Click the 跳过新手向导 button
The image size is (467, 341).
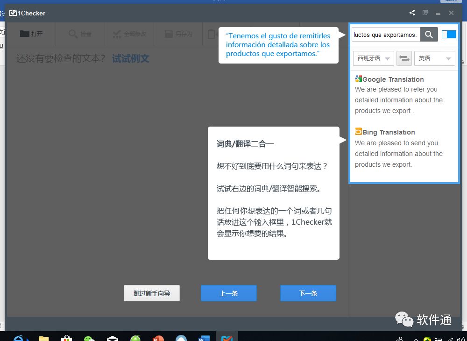pyautogui.click(x=152, y=293)
